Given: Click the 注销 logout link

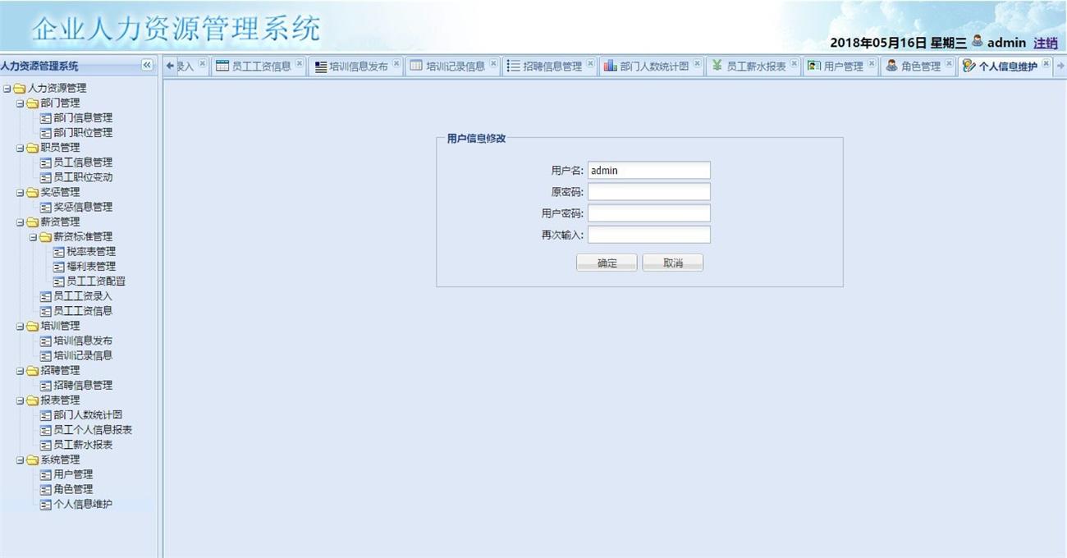Looking at the screenshot, I should pos(1045,43).
